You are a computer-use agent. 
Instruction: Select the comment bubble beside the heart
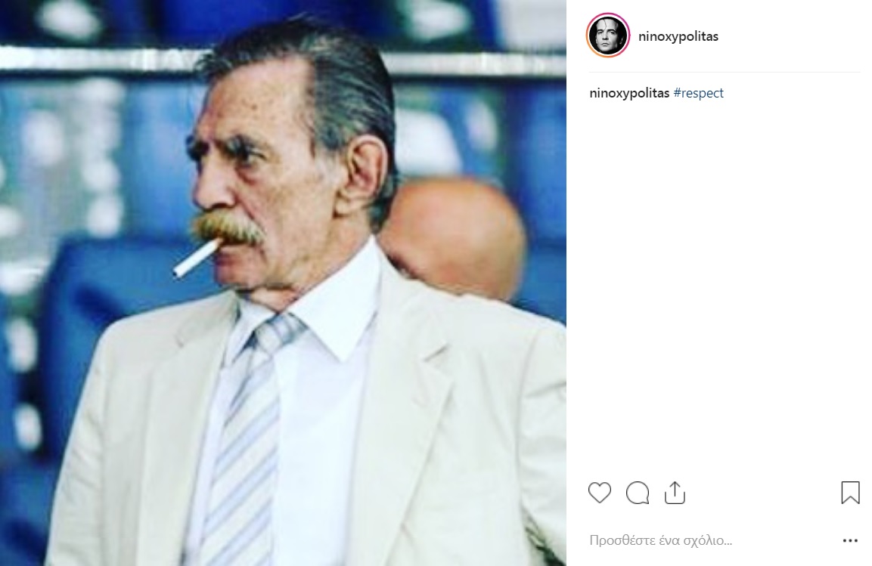[638, 493]
